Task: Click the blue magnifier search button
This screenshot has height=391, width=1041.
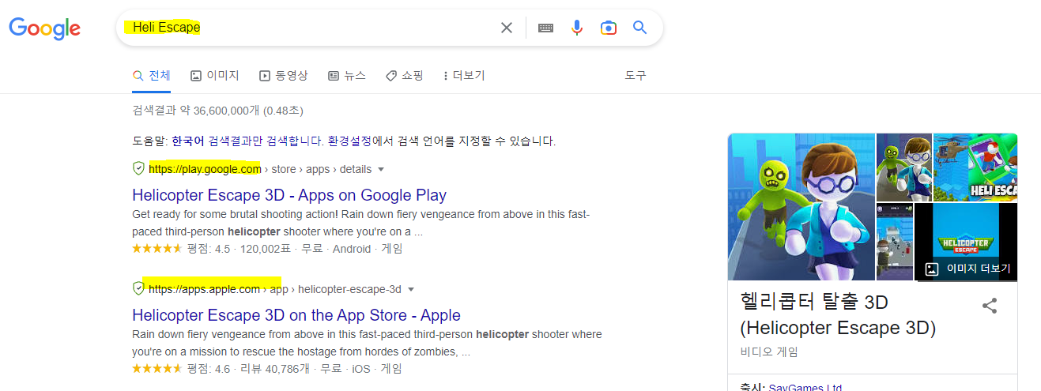Action: click(640, 28)
